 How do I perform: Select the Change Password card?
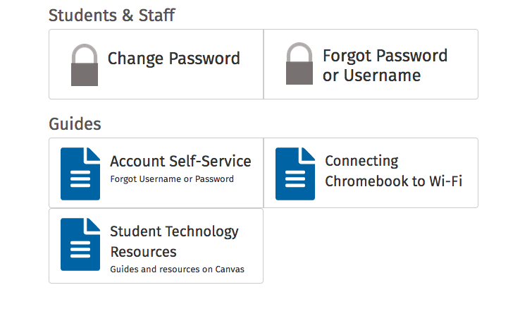[x=156, y=64]
